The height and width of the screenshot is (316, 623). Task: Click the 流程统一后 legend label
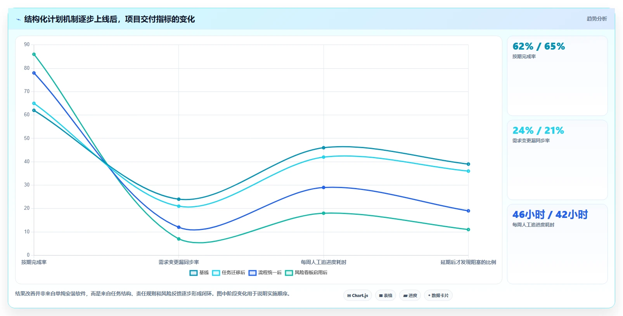[270, 273]
